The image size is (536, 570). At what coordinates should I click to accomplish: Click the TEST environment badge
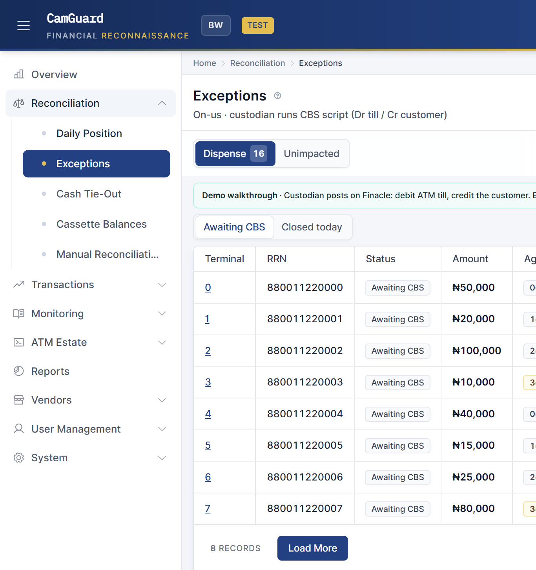pyautogui.click(x=258, y=26)
